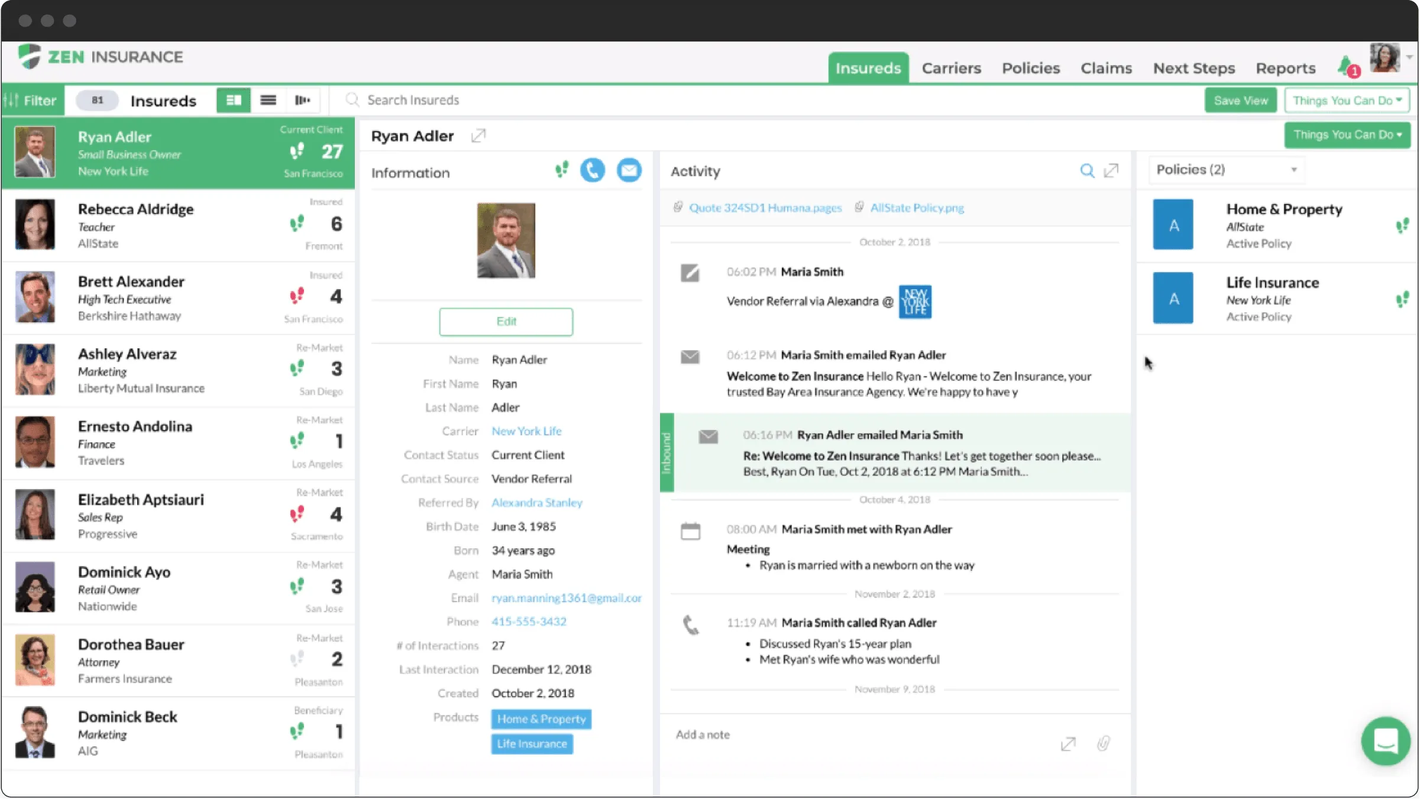Click the Claims menu tab
Screen dimensions: 1420x799
(x=1106, y=67)
